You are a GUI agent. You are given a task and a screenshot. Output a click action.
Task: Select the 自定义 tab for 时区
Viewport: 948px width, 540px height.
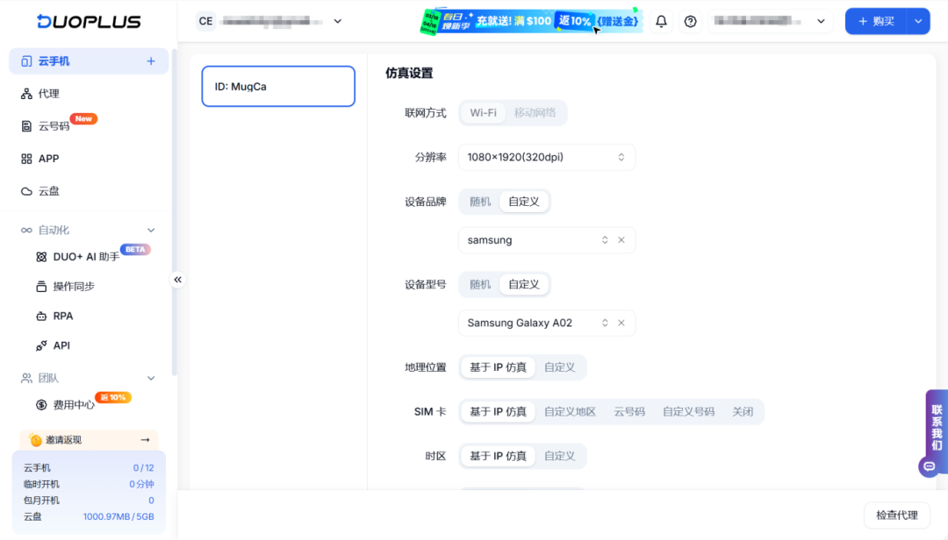coord(560,456)
